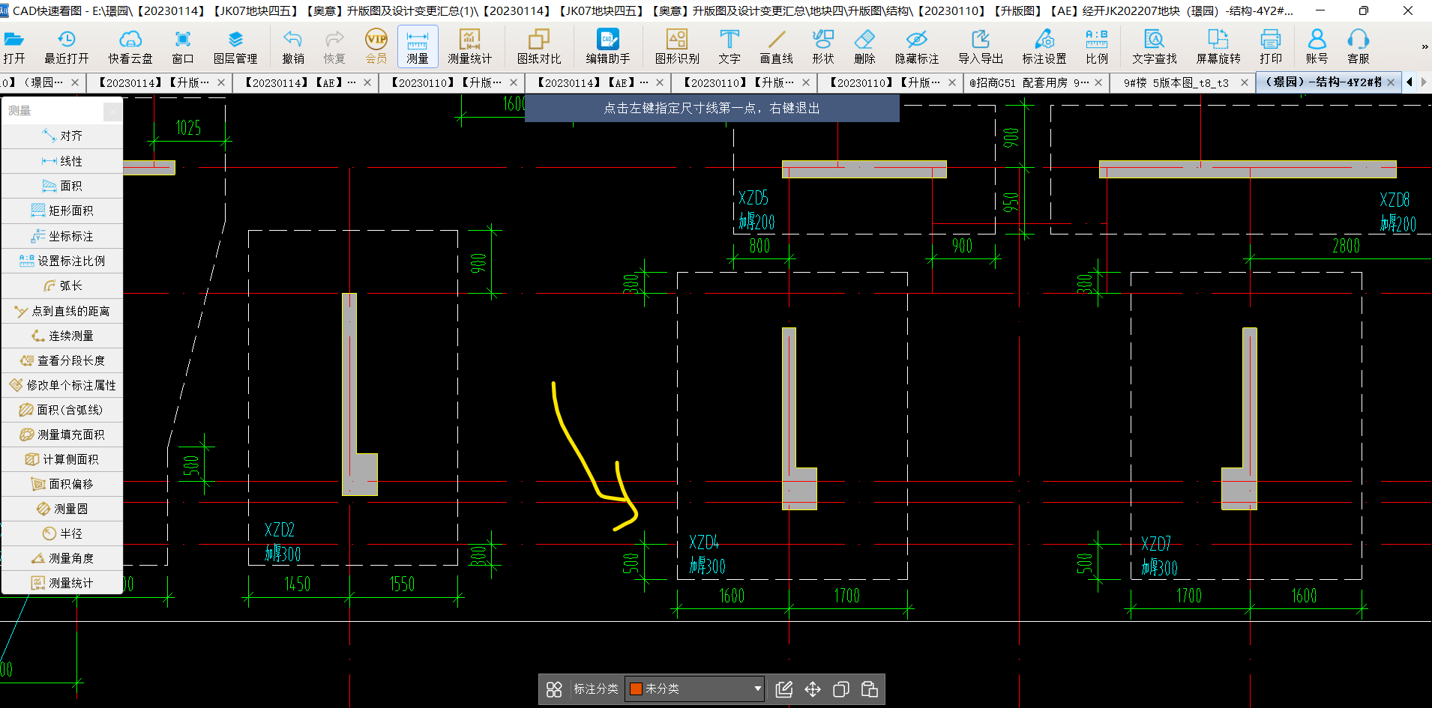
Task: Close the active 结构-4Y2# tab
Action: (x=1392, y=82)
